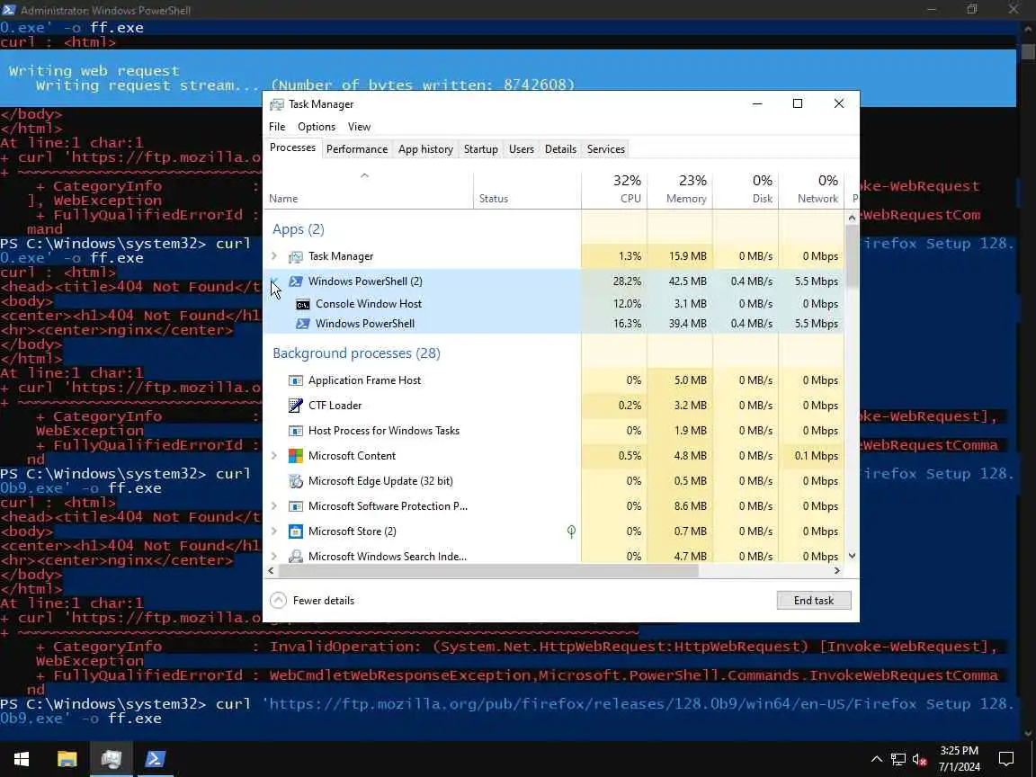Click the scroll down arrow in process list
The width and height of the screenshot is (1036, 777).
[x=852, y=557]
